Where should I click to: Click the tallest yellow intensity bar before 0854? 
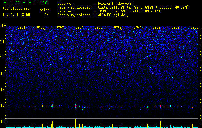pyautogui.click(x=75, y=123)
